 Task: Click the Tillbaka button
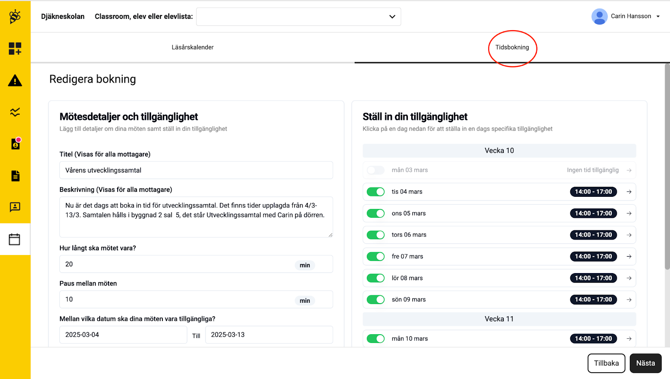[x=606, y=363]
